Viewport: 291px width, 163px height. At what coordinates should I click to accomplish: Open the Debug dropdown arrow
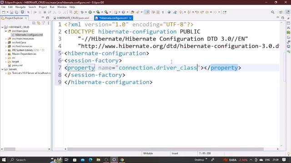click(x=86, y=12)
